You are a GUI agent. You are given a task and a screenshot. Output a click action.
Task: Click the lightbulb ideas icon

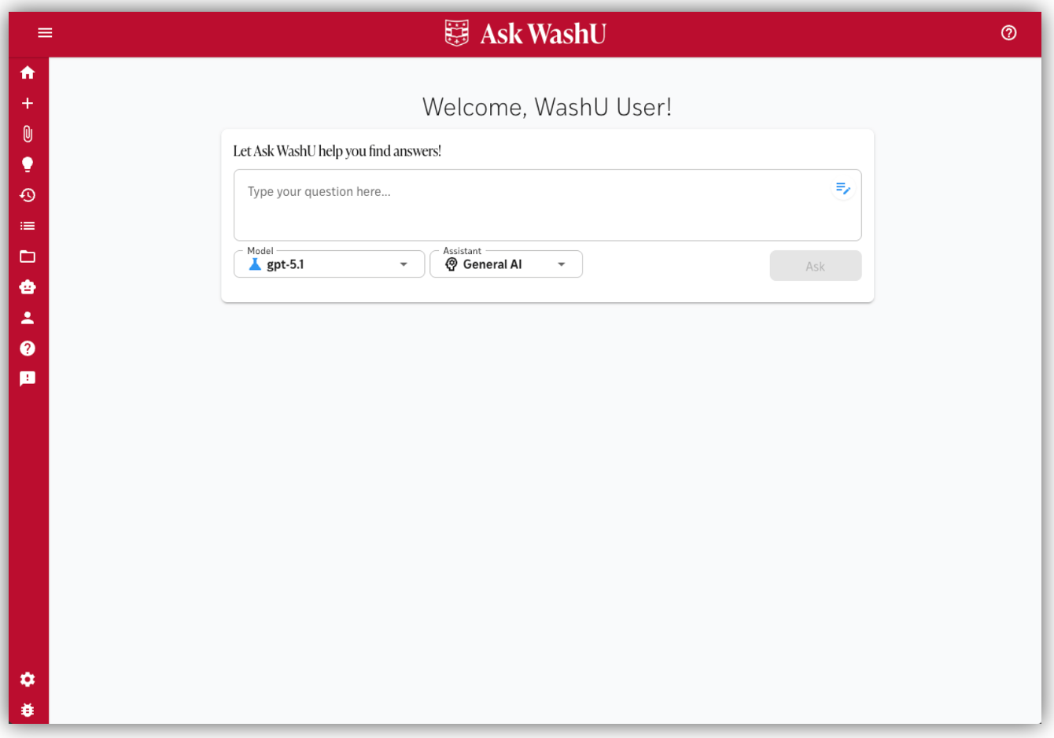tap(28, 164)
